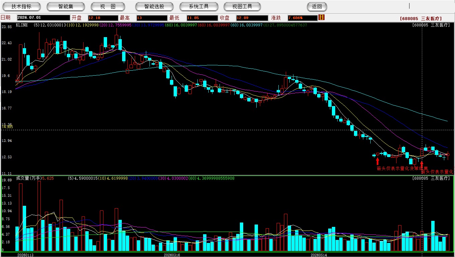Click the 开盘 field label
455x257 pixels.
[77, 18]
